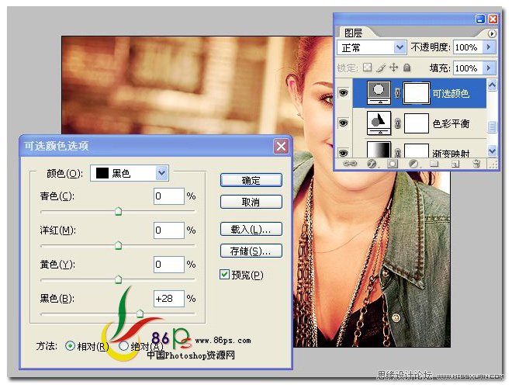
Task: Create a new layer icon
Action: pyautogui.click(x=455, y=163)
